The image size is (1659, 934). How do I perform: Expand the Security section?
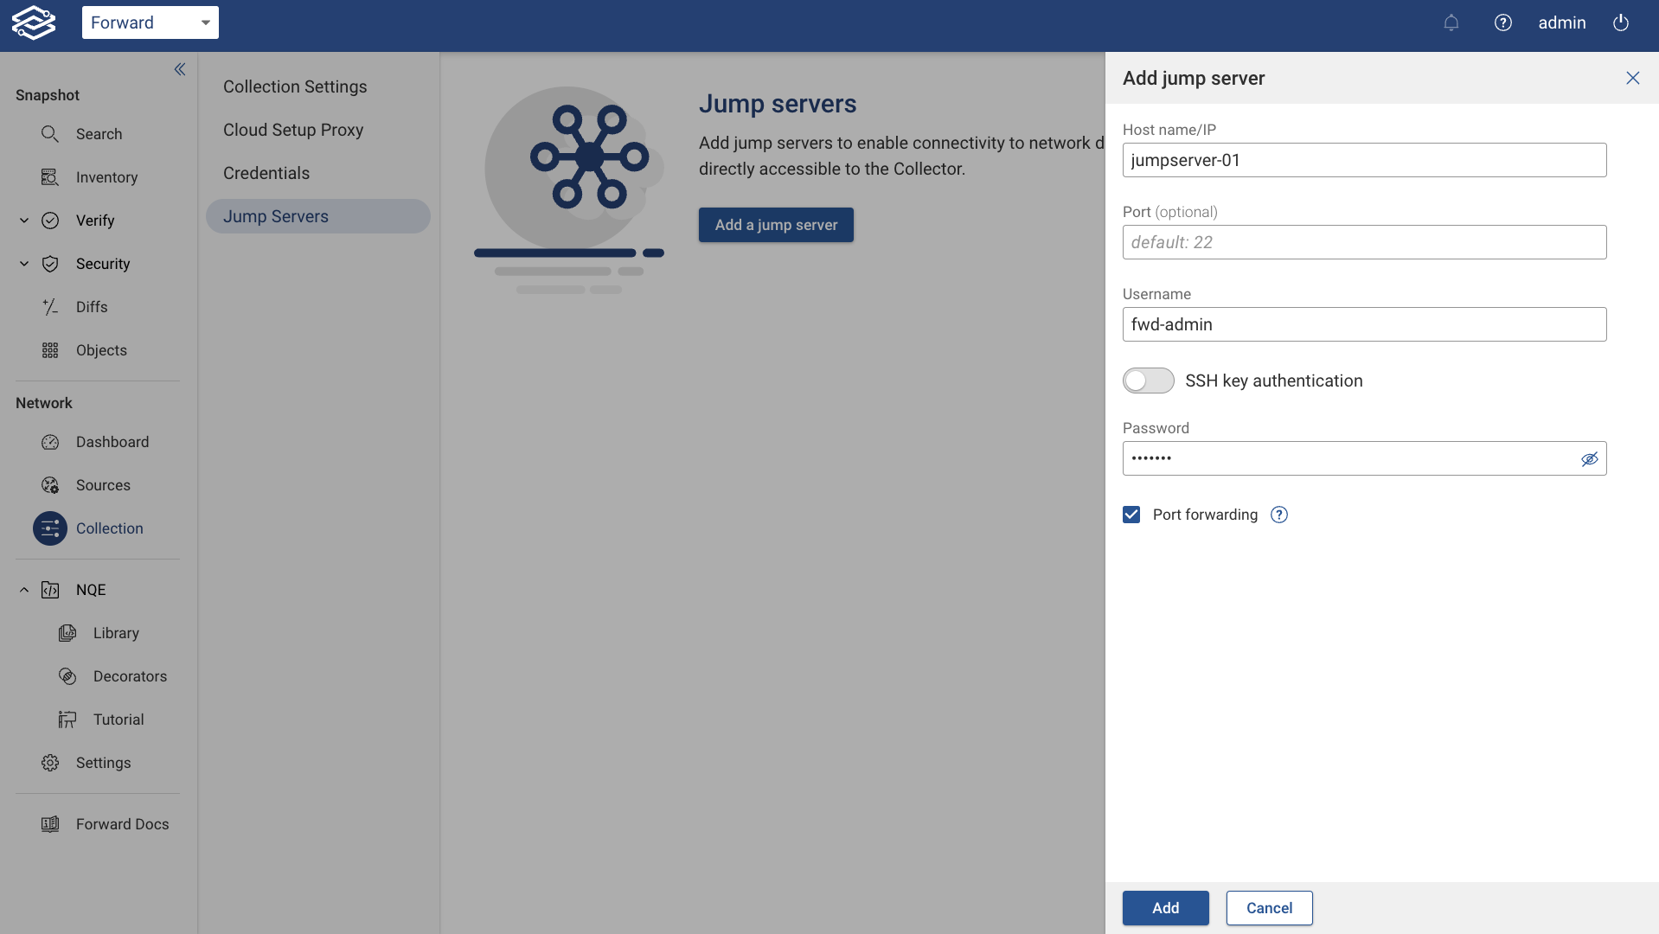coord(23,264)
